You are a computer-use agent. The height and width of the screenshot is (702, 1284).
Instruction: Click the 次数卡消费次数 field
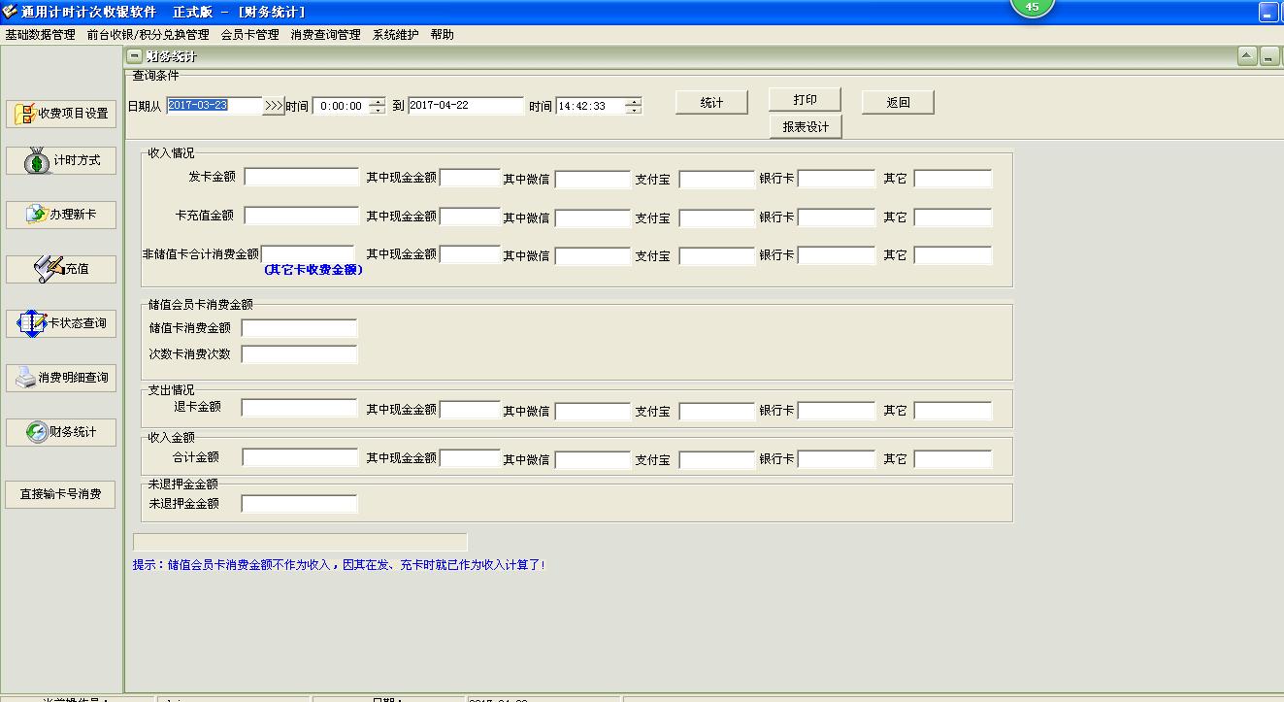point(299,354)
